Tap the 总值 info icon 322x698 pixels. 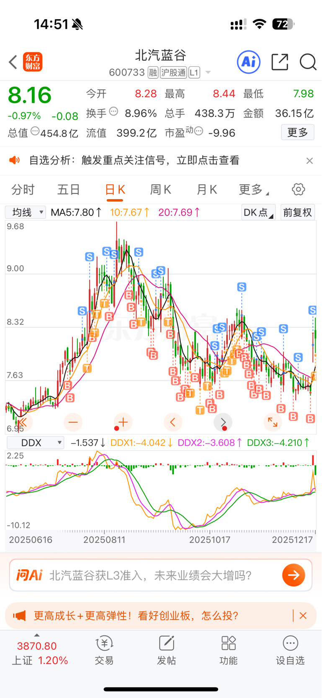click(x=35, y=132)
